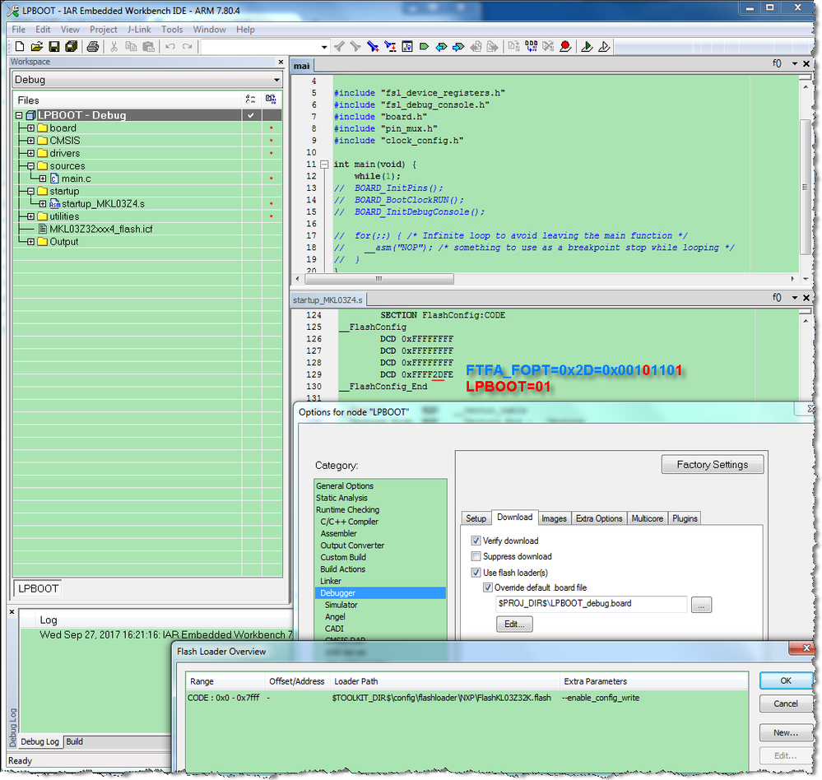This screenshot has width=822, height=780.
Task: Click the Open file toolbar icon
Action: [37, 47]
